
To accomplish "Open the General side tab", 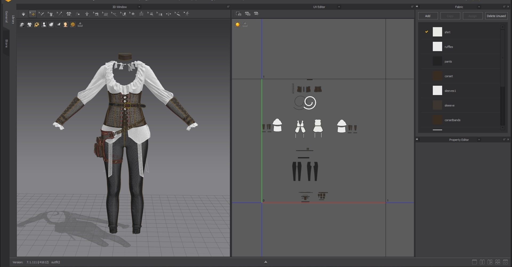I will coord(6,17).
